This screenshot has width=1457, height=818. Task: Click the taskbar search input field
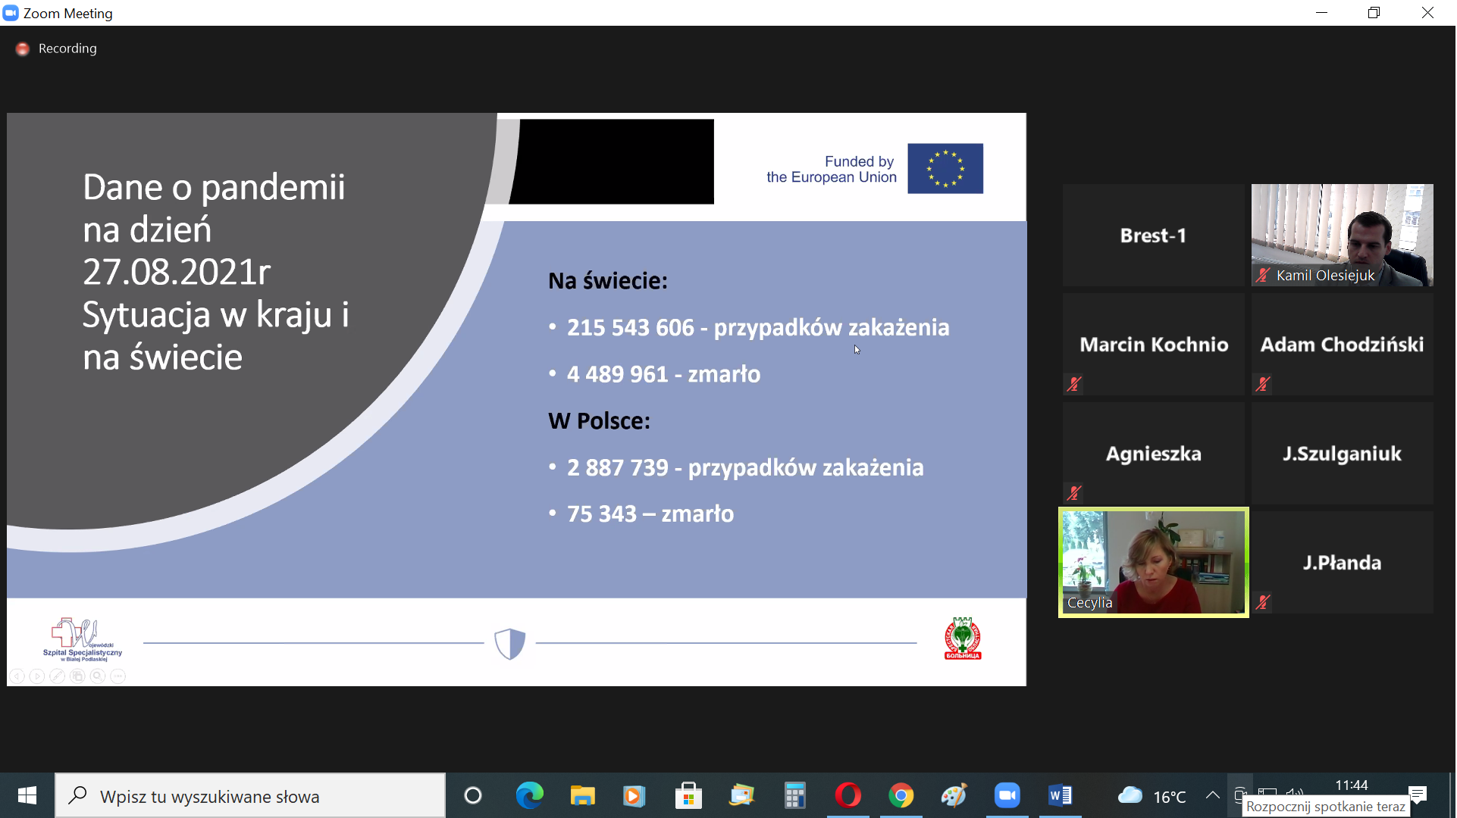[x=250, y=796]
